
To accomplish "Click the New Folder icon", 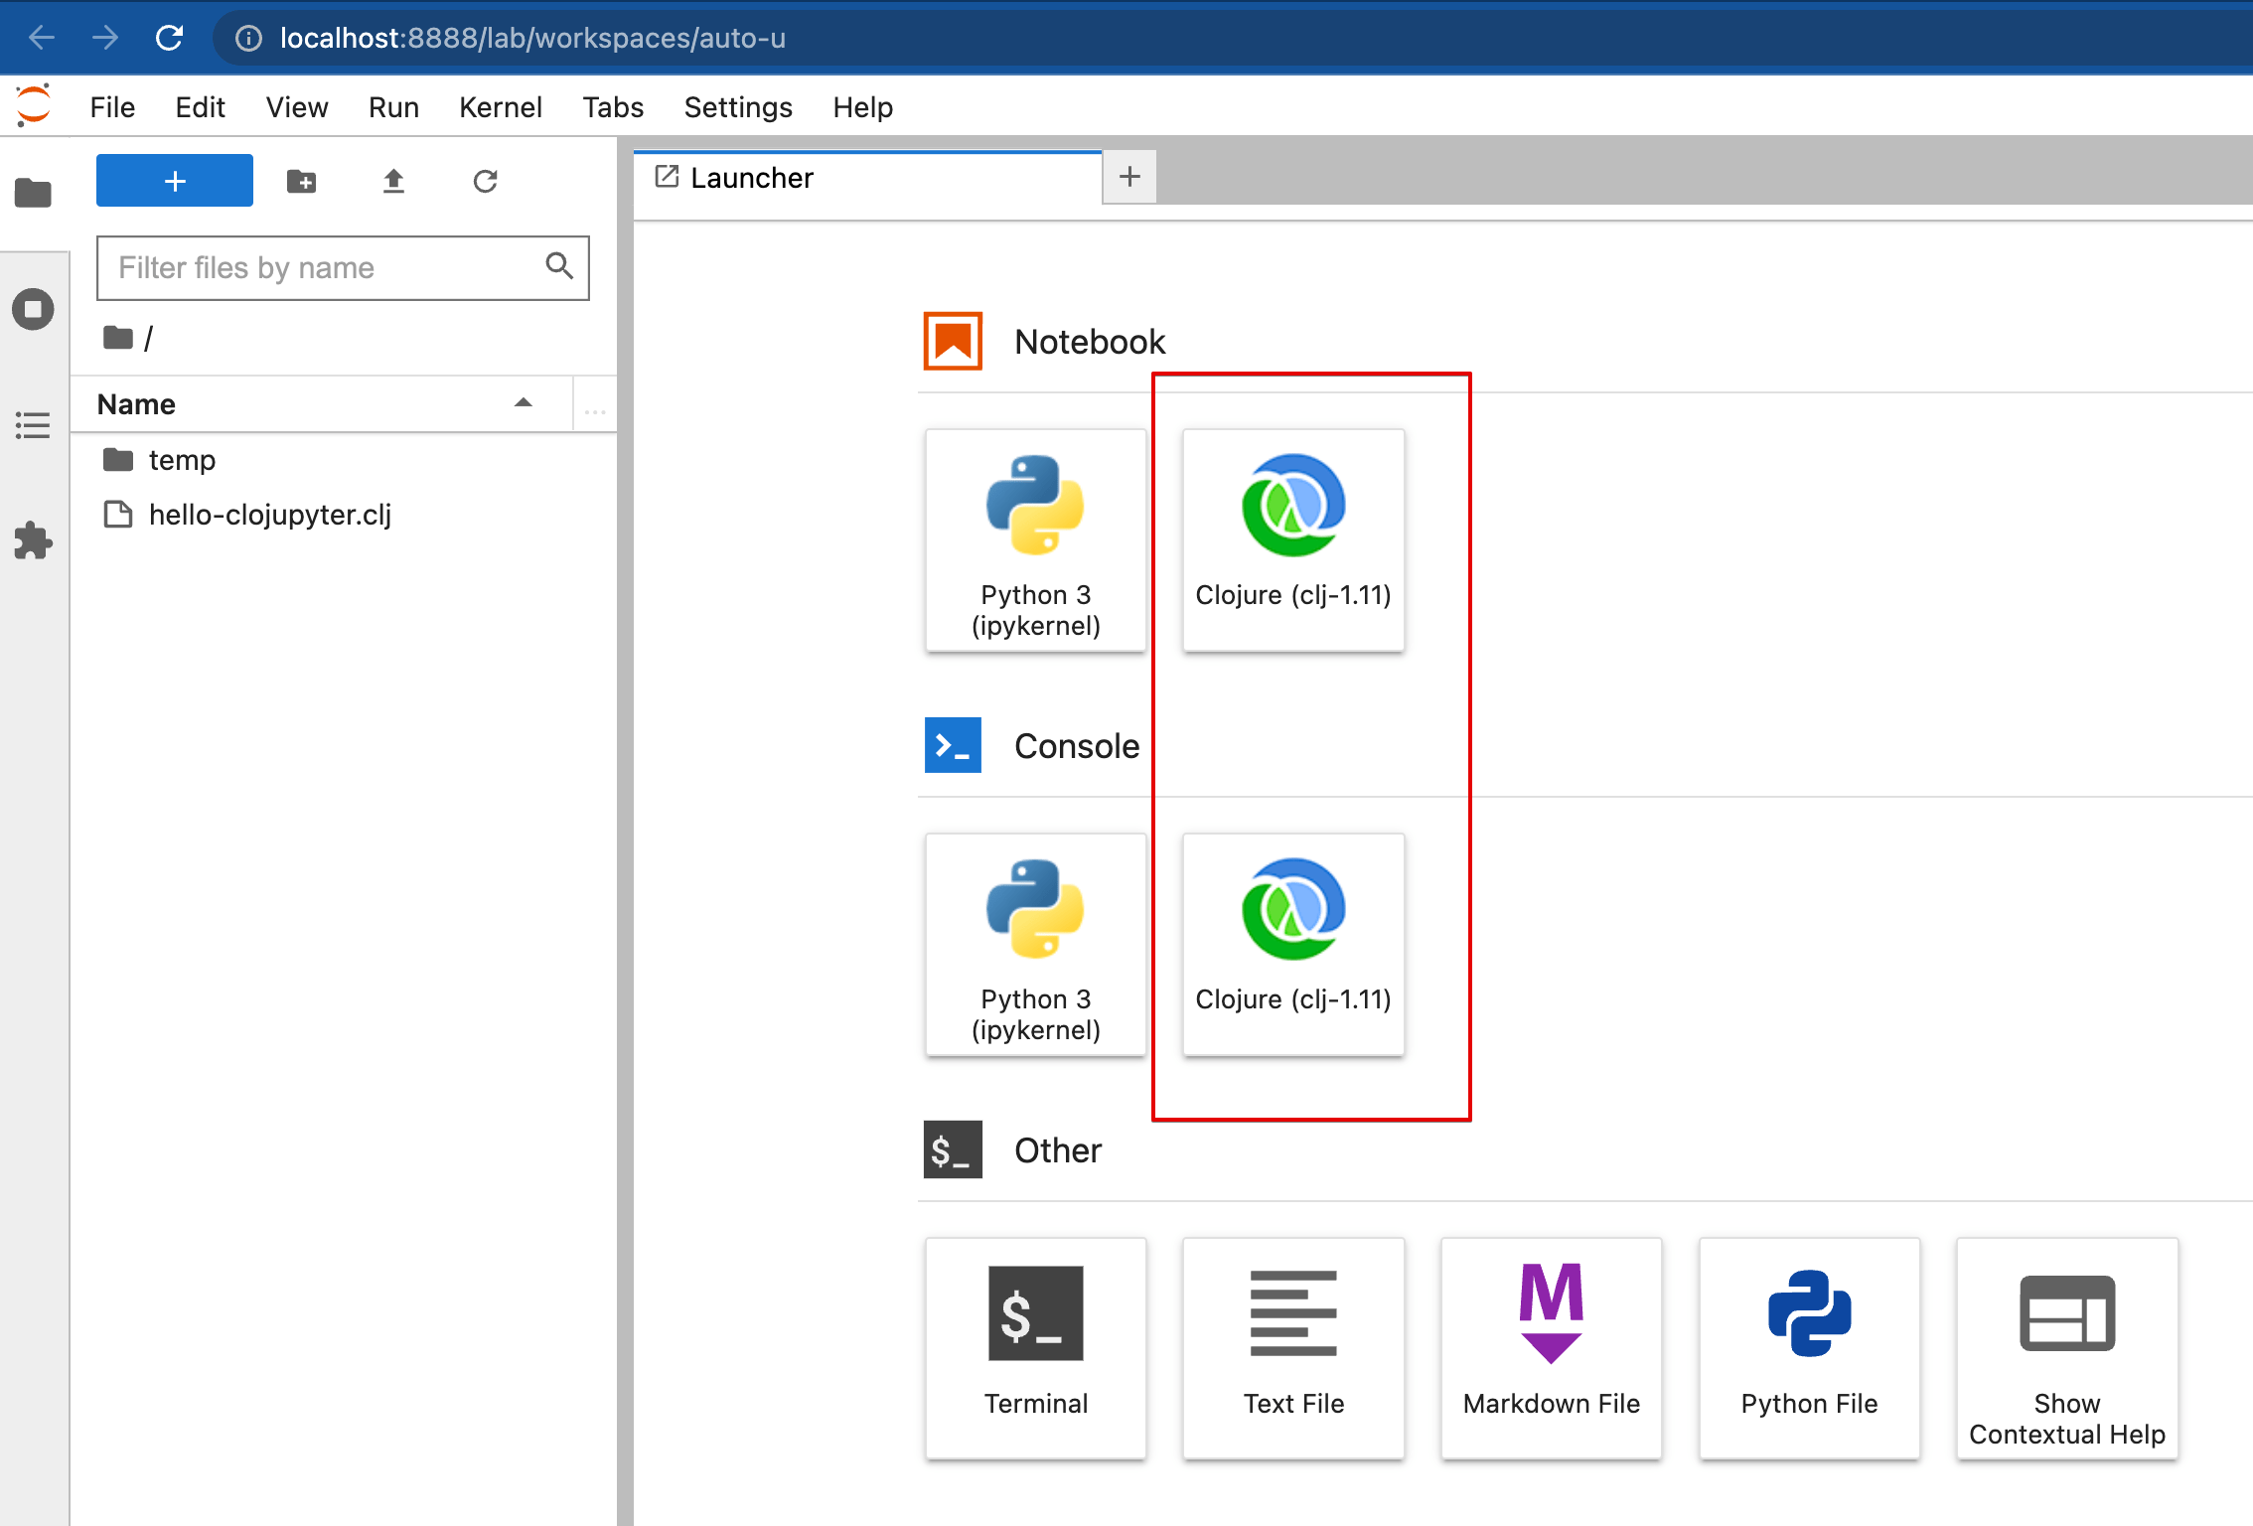I will (x=302, y=181).
